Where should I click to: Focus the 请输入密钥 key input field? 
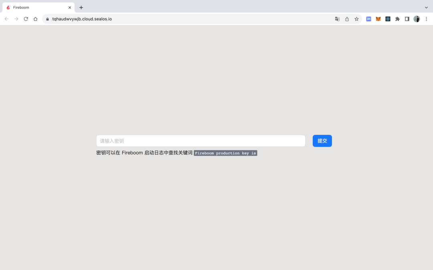click(201, 141)
